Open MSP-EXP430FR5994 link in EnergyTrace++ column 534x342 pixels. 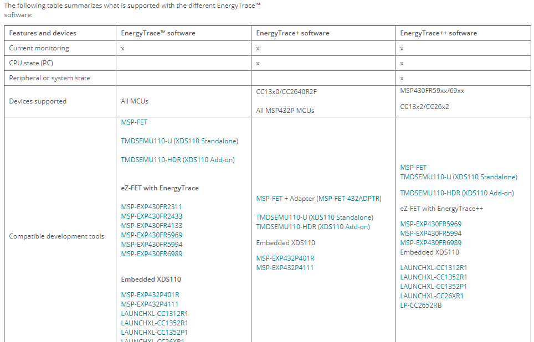point(431,234)
